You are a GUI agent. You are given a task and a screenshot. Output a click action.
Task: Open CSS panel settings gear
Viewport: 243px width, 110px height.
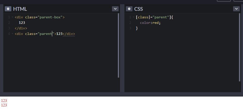point(129,9)
